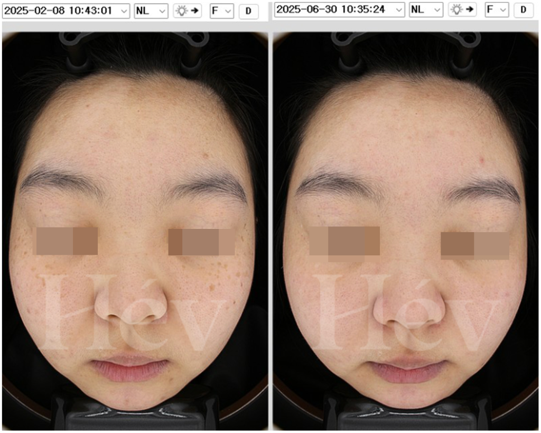
Task: Click the chin rest in the right image
Action: click(407, 416)
